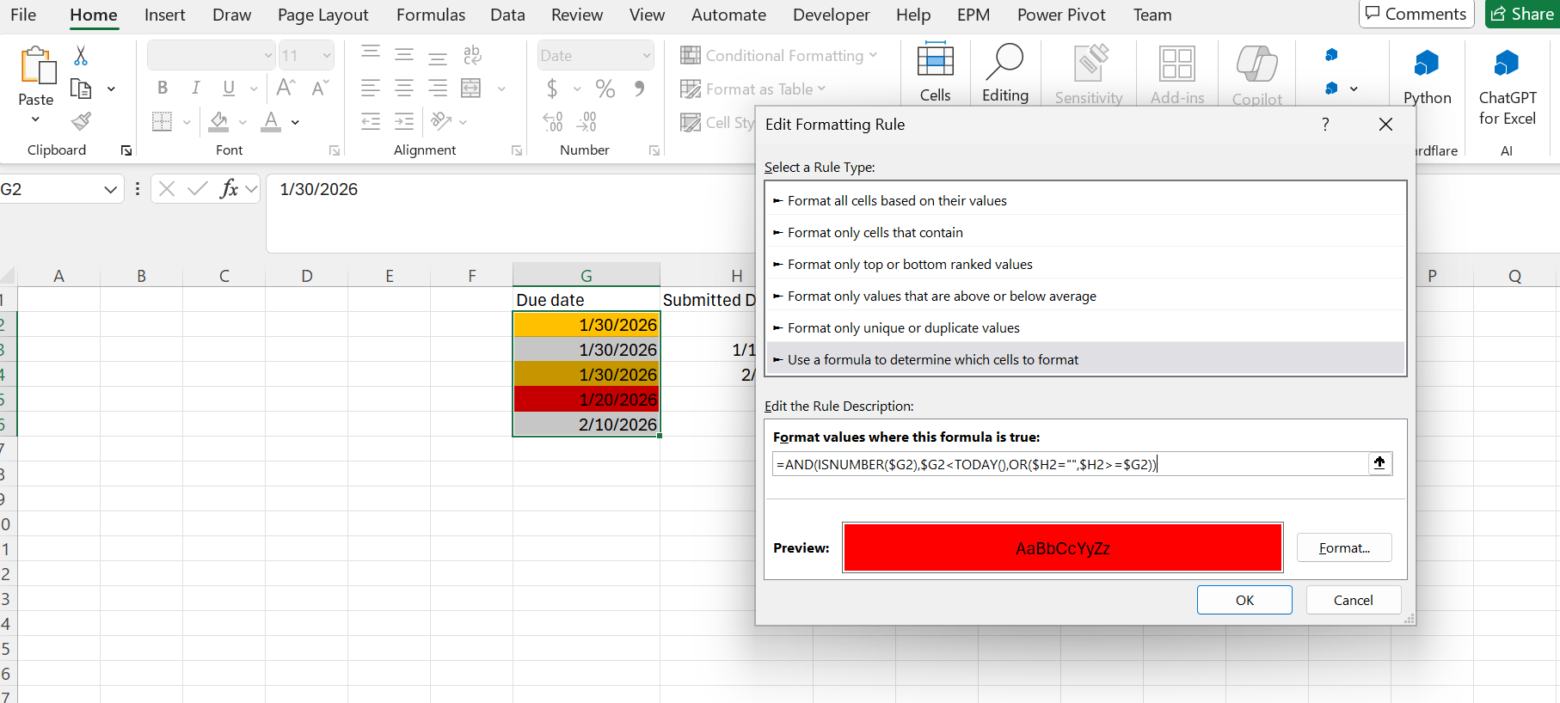
Task: Click Increase Font Size icon
Action: tap(286, 88)
